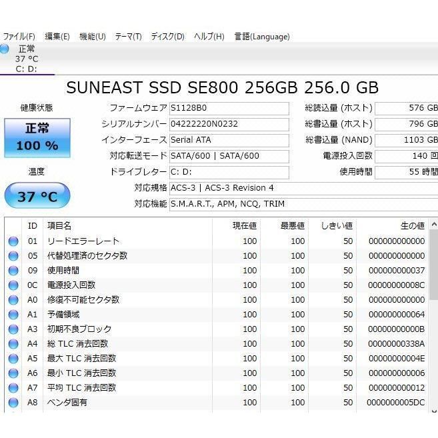
Task: Click status icon for A1 予備領域
Action: [x=13, y=315]
